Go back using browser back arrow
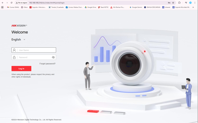 point(3,3)
